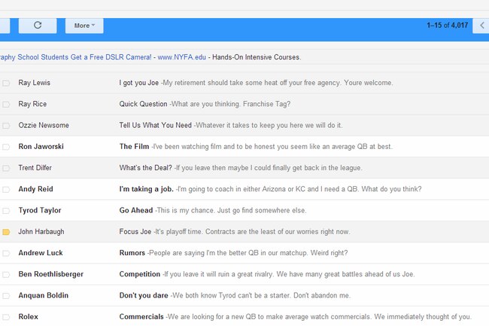The width and height of the screenshot is (489, 326).
Task: Unmark yellow importance tag on John Harbaugh email
Action: coord(6,232)
